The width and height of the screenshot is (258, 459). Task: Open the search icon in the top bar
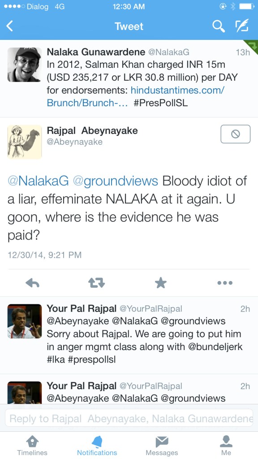(x=218, y=26)
